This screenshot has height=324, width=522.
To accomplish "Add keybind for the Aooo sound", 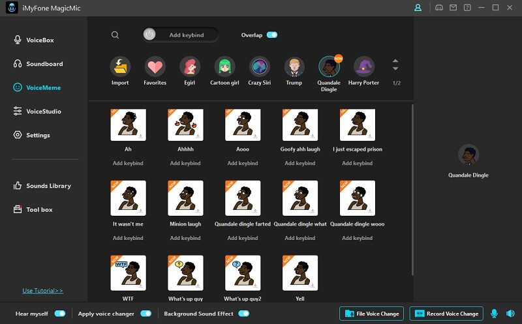I will [x=243, y=163].
